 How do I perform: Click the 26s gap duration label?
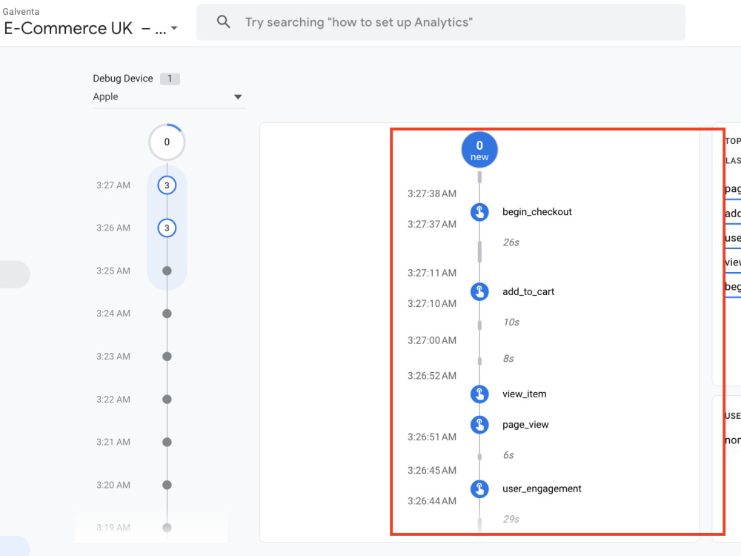511,242
